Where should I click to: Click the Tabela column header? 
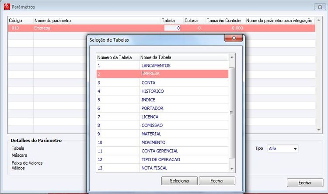coord(172,21)
